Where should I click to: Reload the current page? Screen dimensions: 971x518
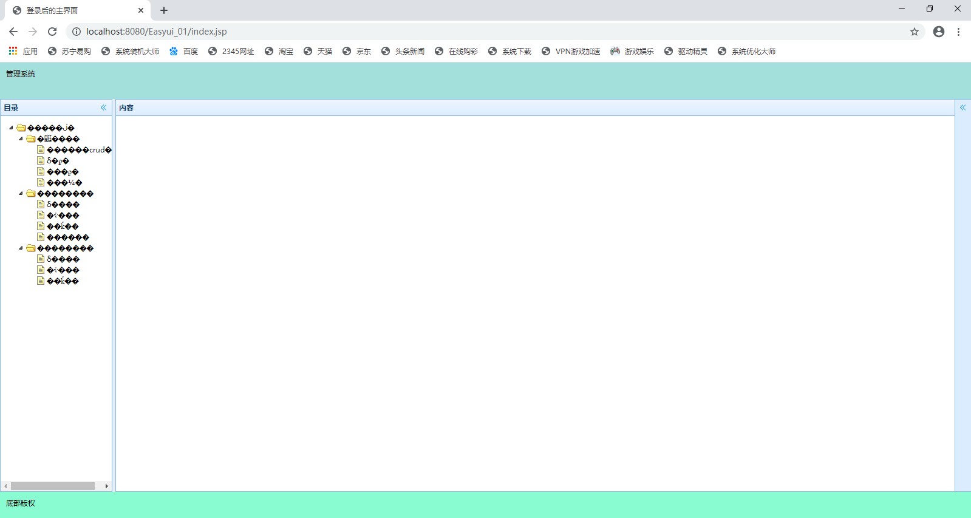click(52, 32)
